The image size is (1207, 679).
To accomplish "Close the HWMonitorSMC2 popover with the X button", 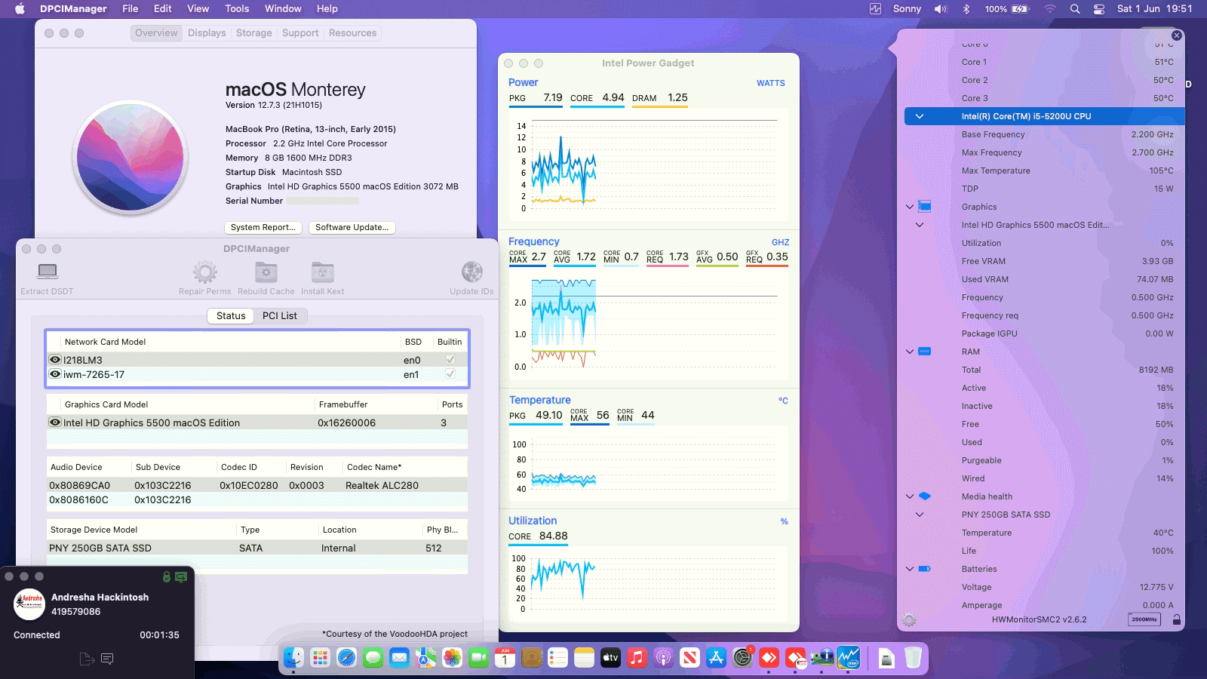I will (1176, 35).
